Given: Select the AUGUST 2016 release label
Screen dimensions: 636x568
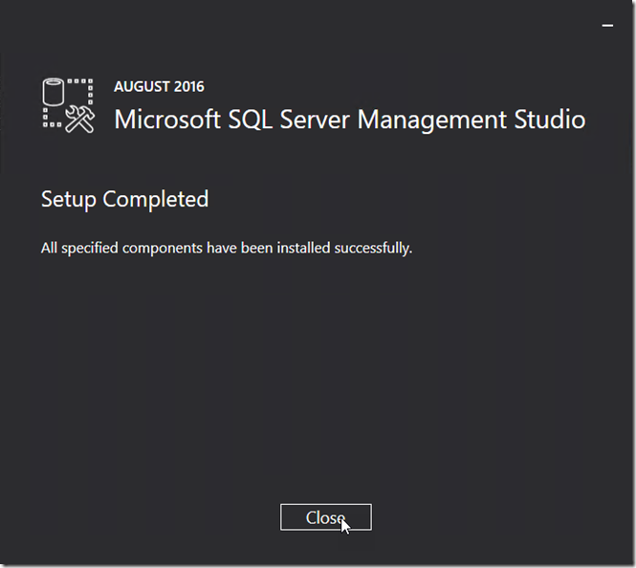Looking at the screenshot, I should [159, 87].
